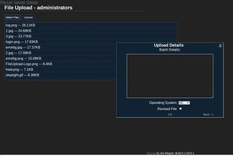Open the Groups page
Image resolution: width=233 pixels, height=156 pixels.
click(32, 2)
